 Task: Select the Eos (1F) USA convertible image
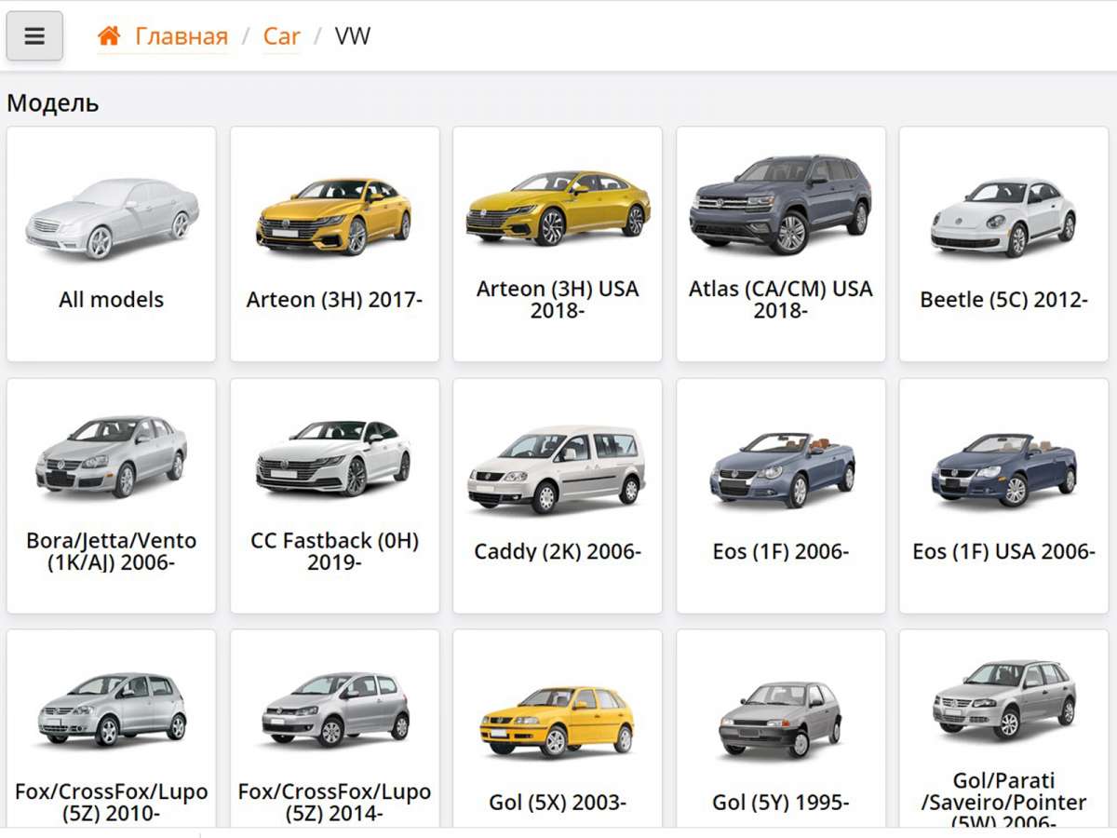click(1003, 469)
